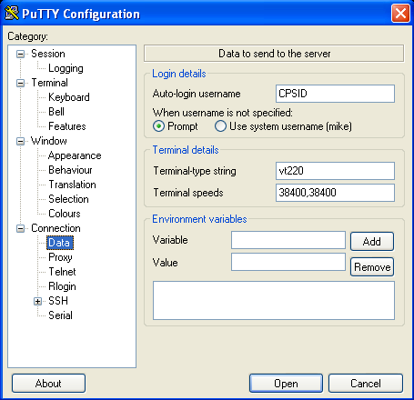Screen dimensions: 414x400
Task: Open the Serial category
Action: (x=60, y=315)
